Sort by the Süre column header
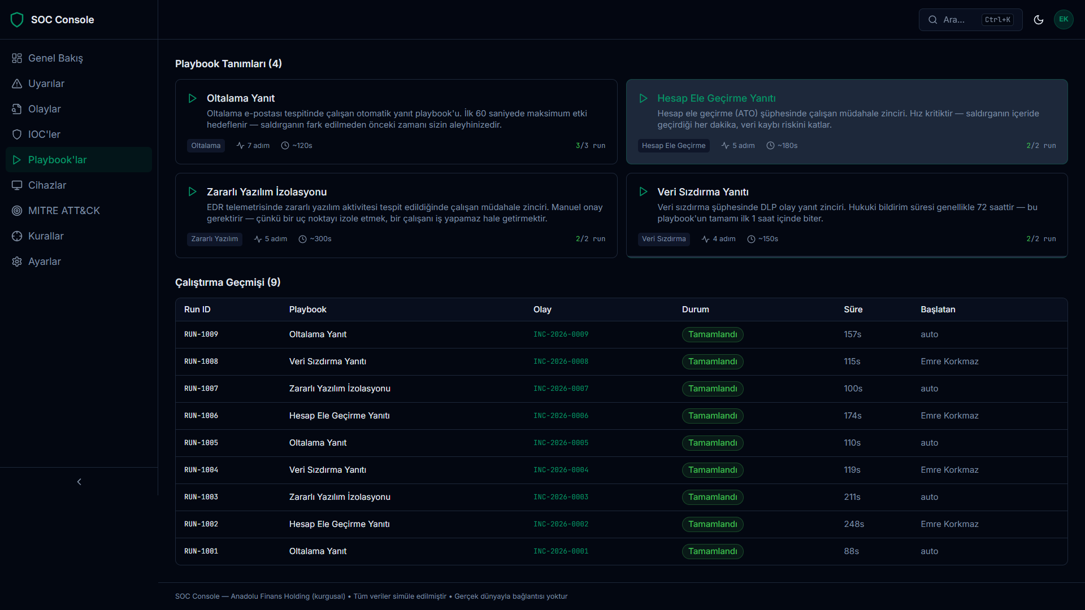The height and width of the screenshot is (610, 1085). pos(853,310)
